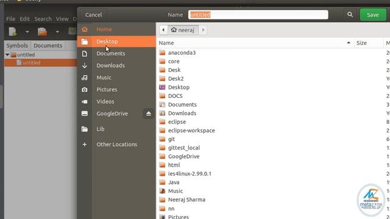This screenshot has width=390, height=219.
Task: Click the path bar back arrow
Action: click(163, 30)
